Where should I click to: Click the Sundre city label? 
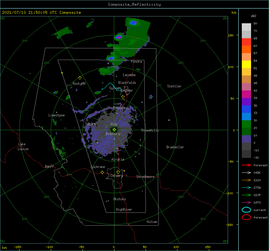tap(91, 124)
